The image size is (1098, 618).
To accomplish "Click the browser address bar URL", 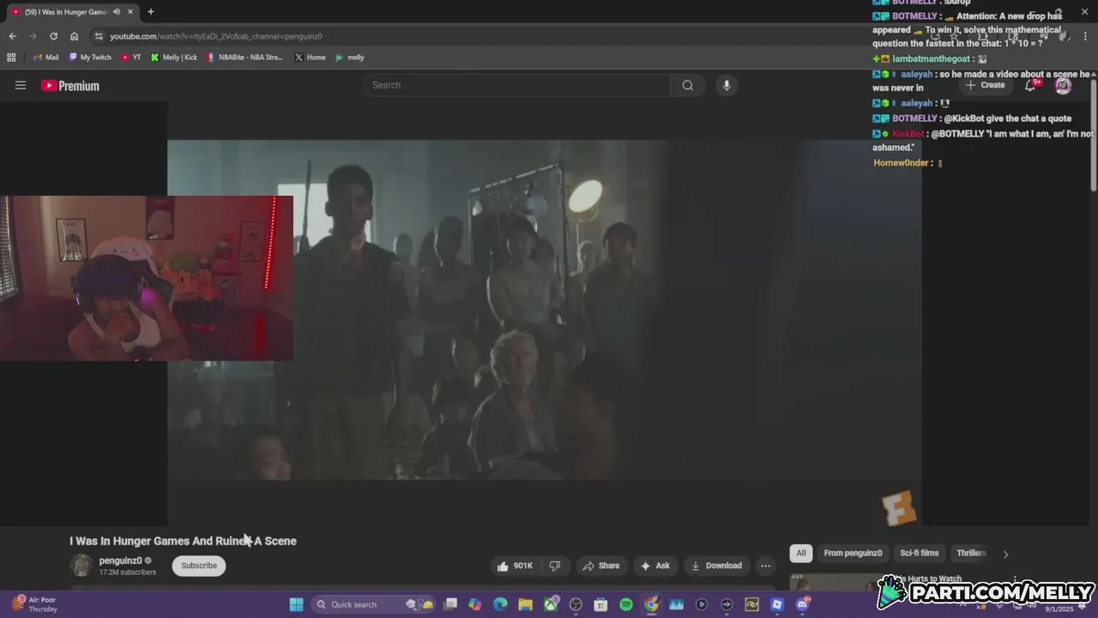I will [x=216, y=36].
